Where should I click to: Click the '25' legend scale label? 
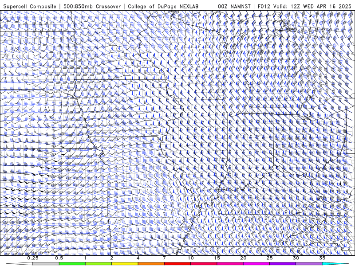coord(270,258)
